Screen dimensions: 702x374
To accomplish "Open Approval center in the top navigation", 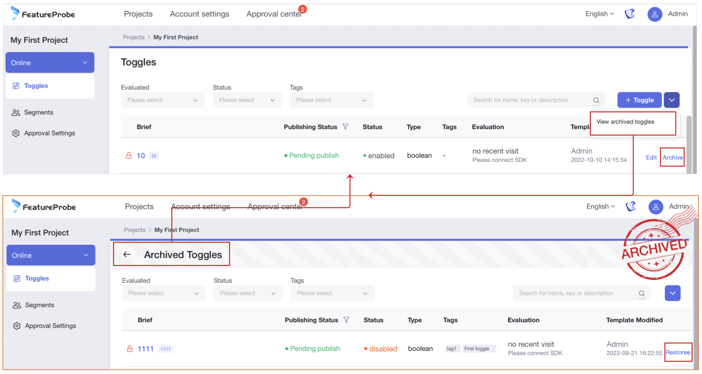I will (274, 14).
